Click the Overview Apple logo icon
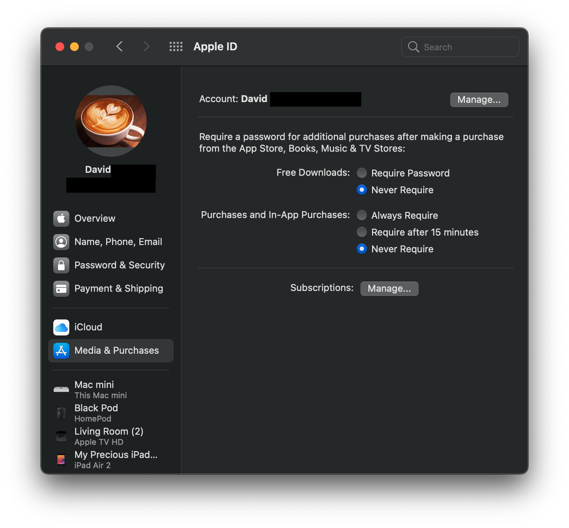Viewport: 569px width, 528px height. click(x=61, y=218)
